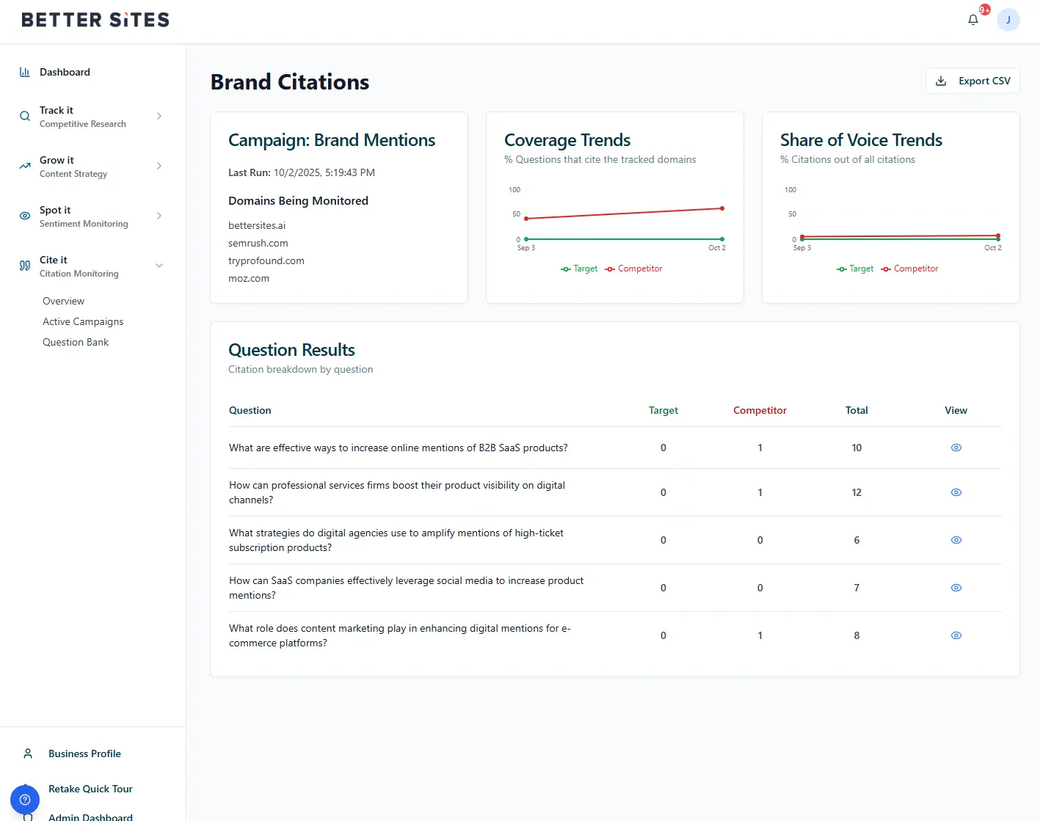Click the Dashboard chart icon
Viewport: 1040px width, 821px height.
(x=25, y=72)
